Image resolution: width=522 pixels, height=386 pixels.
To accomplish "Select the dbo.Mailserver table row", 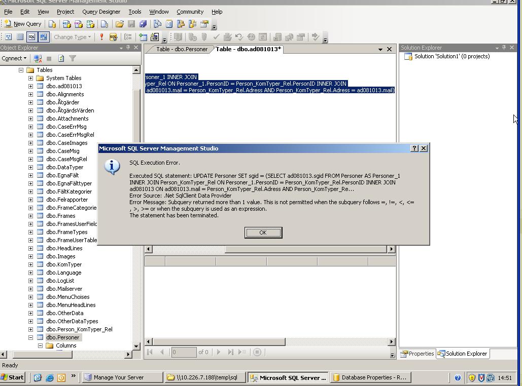I will pos(64,289).
